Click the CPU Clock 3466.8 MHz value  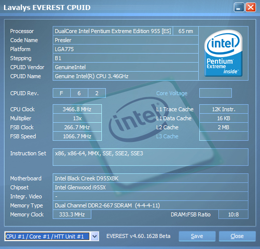pyautogui.click(x=77, y=109)
